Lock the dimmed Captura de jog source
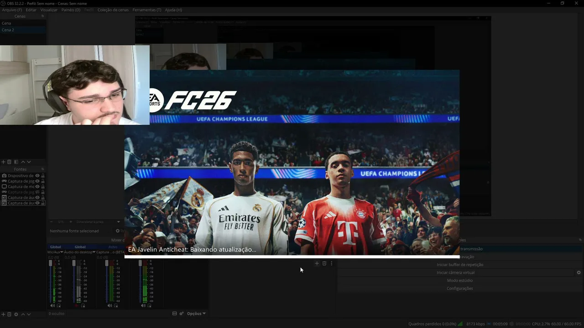The height and width of the screenshot is (328, 584). pyautogui.click(x=43, y=192)
